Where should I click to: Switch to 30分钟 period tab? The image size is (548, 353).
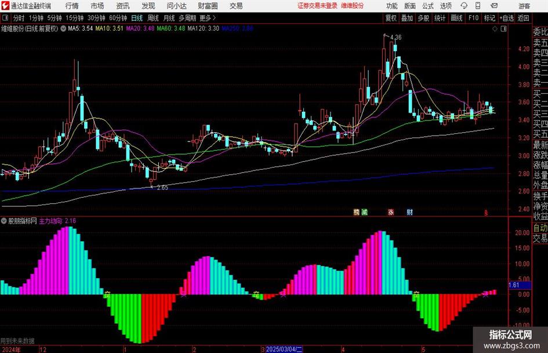[96, 18]
